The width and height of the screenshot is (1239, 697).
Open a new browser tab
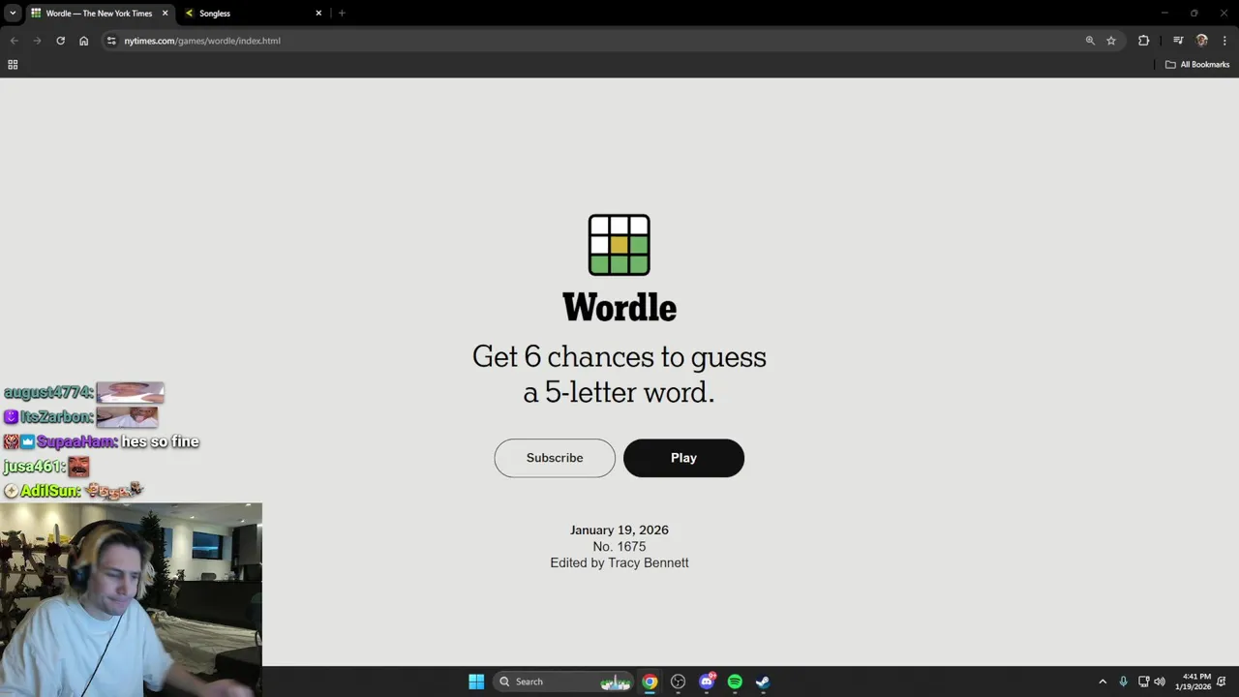[342, 14]
